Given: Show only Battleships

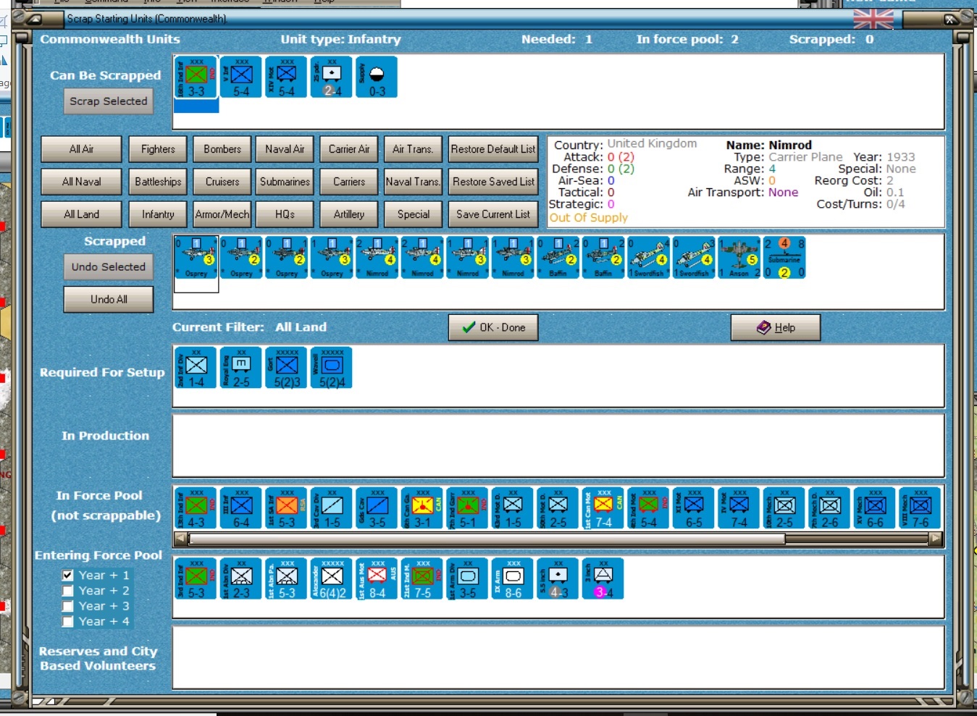Looking at the screenshot, I should pos(158,182).
